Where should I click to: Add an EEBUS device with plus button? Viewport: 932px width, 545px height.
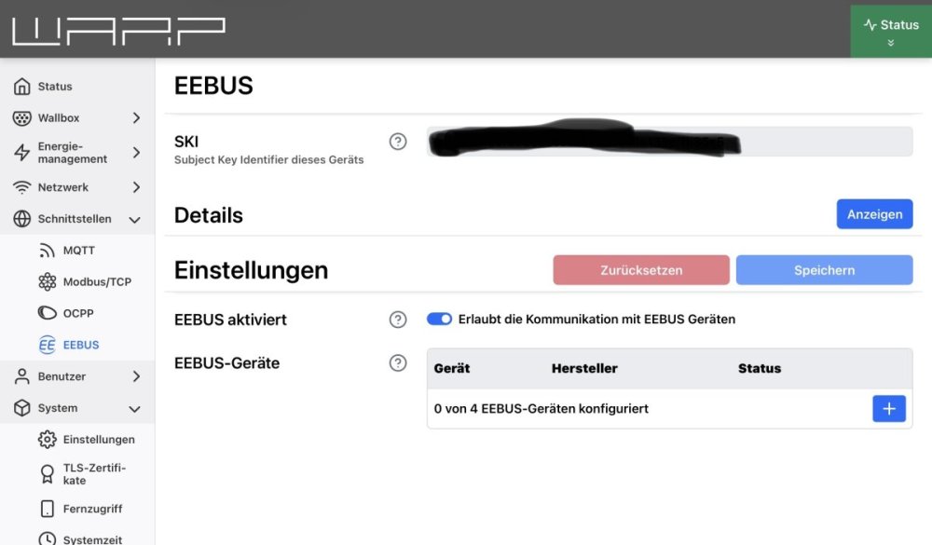[888, 409]
